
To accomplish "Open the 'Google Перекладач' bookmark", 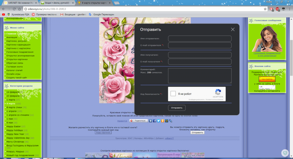I will point(101,14).
